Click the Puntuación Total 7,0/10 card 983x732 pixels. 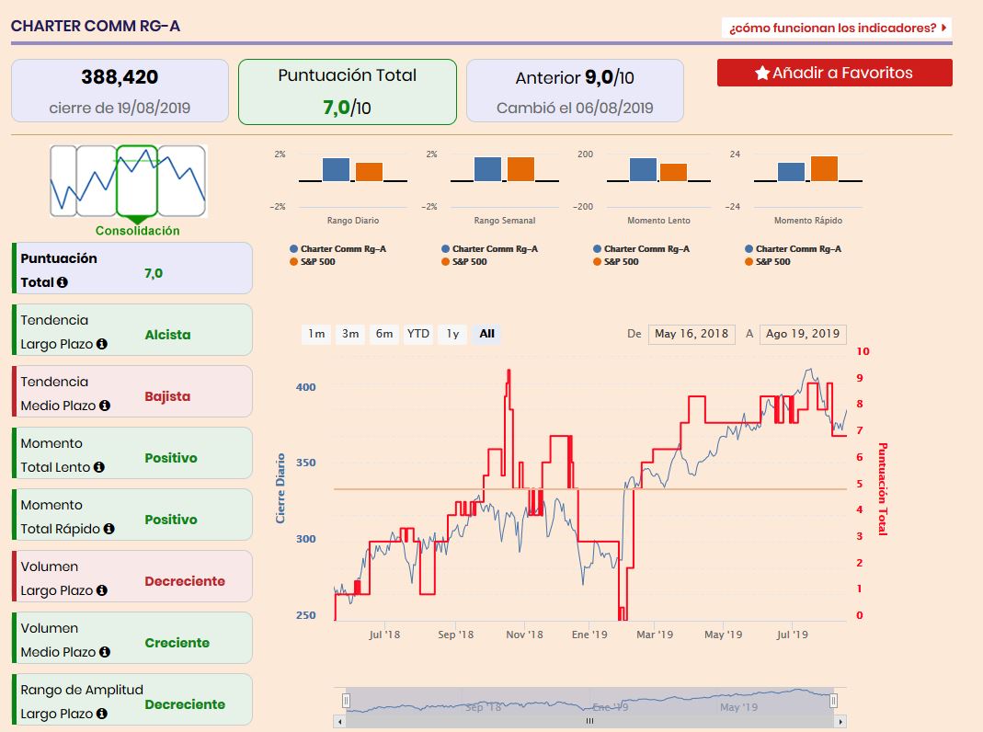(348, 92)
